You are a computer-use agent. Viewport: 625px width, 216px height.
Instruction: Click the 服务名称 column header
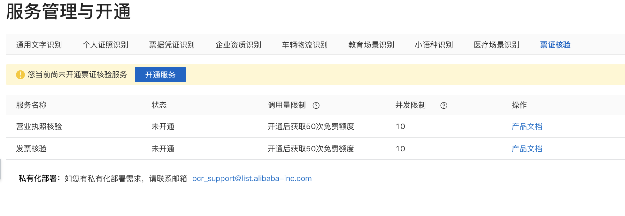pos(31,105)
